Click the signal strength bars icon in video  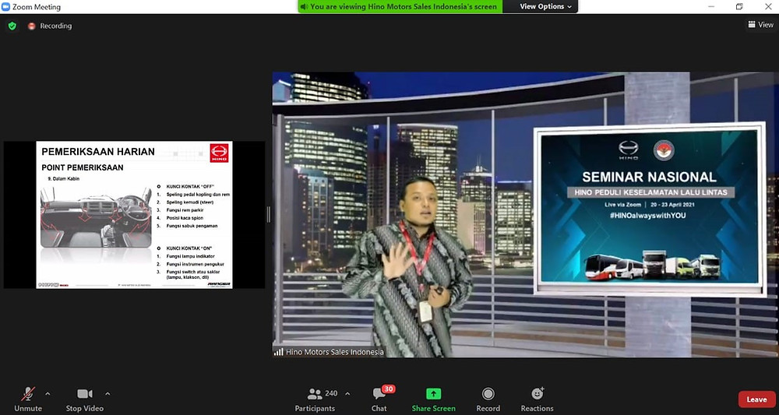pos(279,352)
